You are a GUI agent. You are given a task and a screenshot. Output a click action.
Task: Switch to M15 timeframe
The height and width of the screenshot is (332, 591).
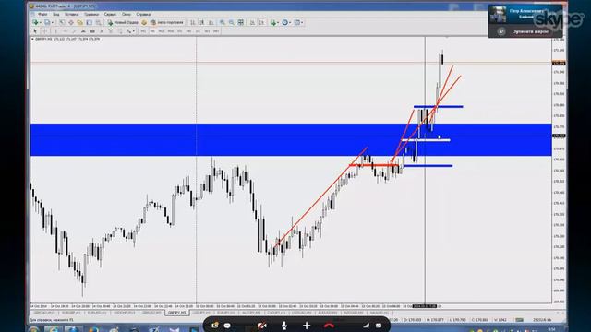click(162, 31)
